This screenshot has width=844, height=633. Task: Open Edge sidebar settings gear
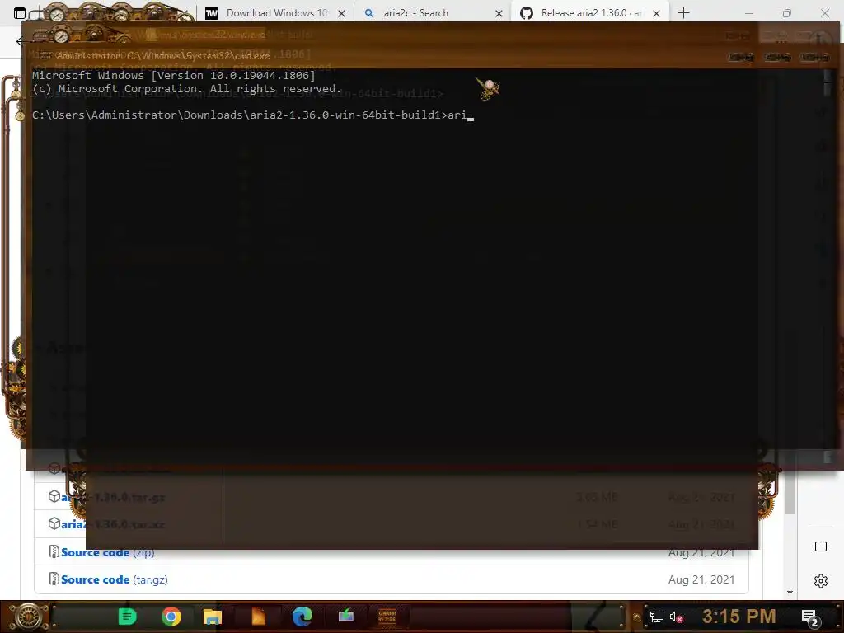(x=821, y=581)
